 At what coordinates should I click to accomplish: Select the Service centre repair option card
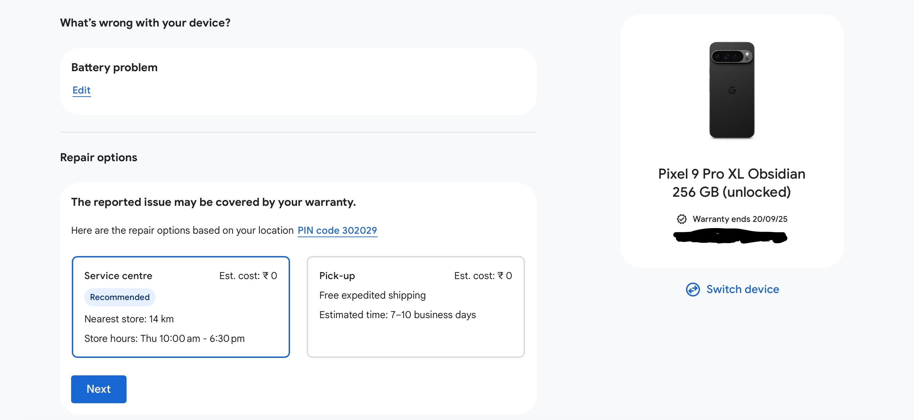(x=181, y=307)
